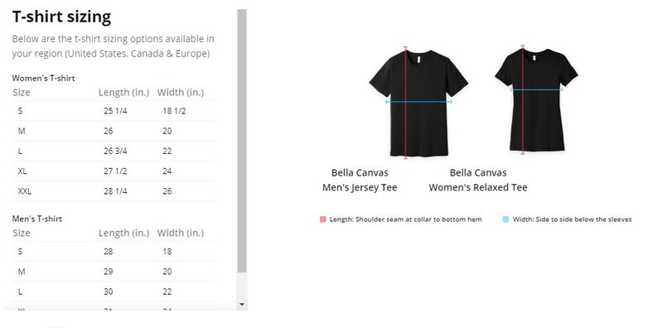658x328 pixels.
Task: Click the T-shirt sizing title
Action: pos(61,17)
